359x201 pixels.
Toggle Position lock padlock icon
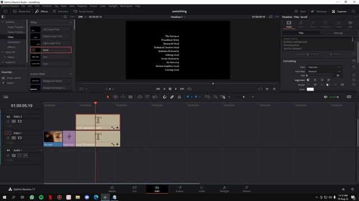[x=179, y=97]
